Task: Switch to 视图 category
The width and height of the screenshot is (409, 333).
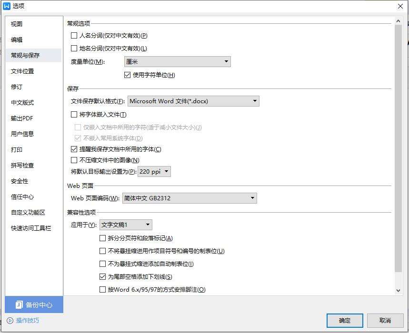Action: click(x=34, y=24)
